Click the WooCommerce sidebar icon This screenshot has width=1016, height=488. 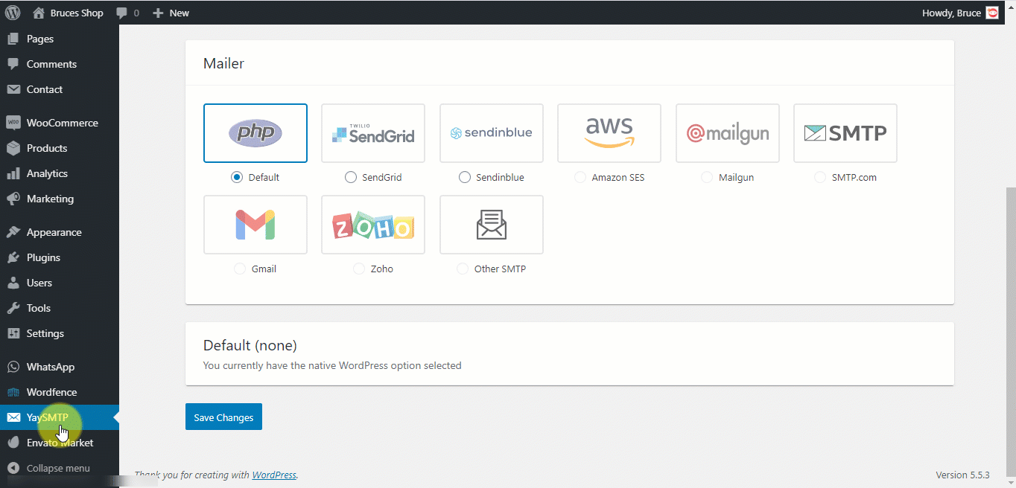[13, 123]
